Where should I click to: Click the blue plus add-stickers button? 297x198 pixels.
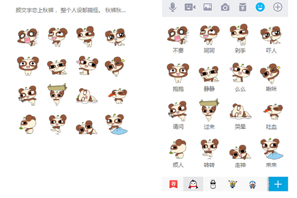[278, 184]
